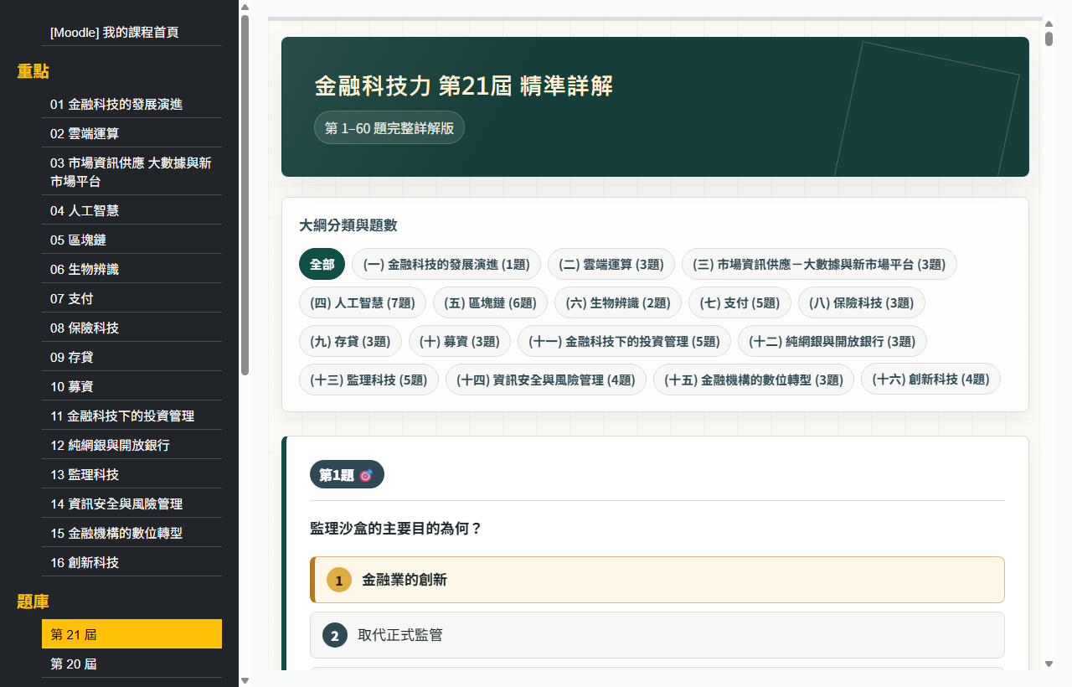
Task: Pick the (十二) 純網銀與開放銀行 (3題) chip
Action: (832, 341)
